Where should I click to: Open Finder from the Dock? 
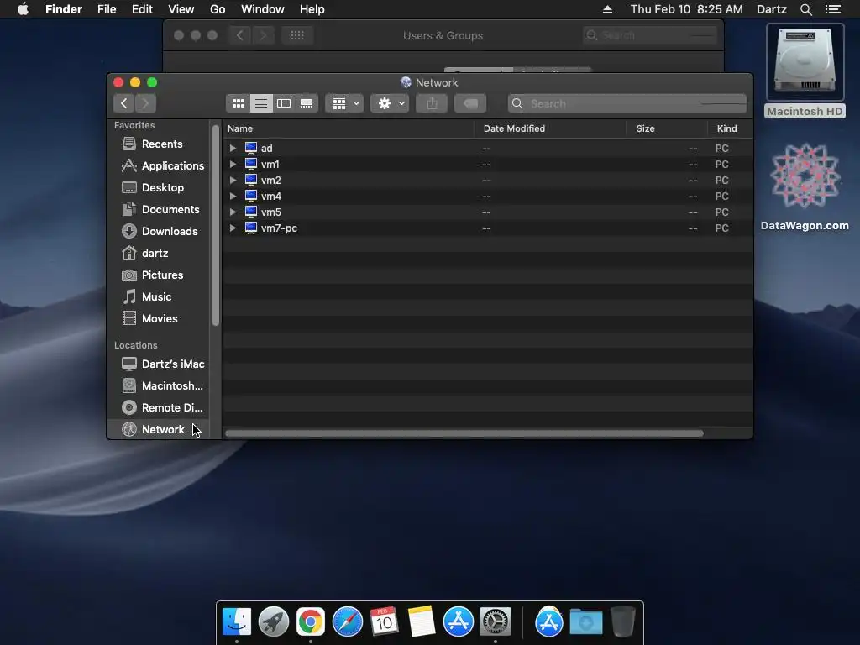[x=237, y=622]
